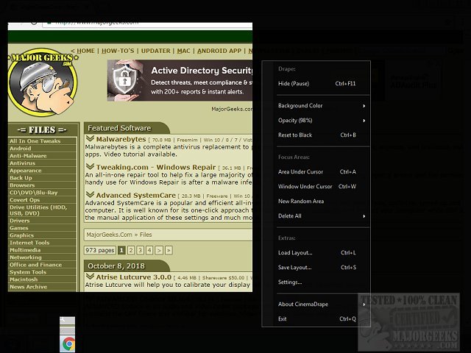Jump to last page » button

169,250
